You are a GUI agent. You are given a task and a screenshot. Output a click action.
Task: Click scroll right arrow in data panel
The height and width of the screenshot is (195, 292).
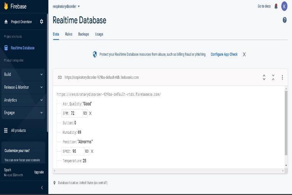click(x=283, y=171)
